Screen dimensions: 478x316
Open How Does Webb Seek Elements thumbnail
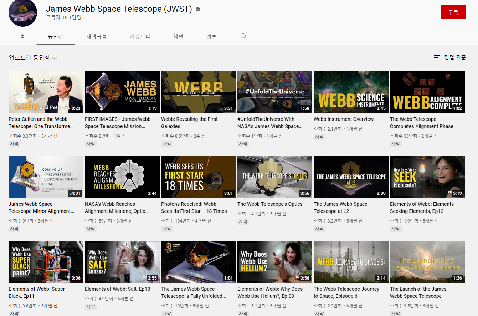(427, 177)
